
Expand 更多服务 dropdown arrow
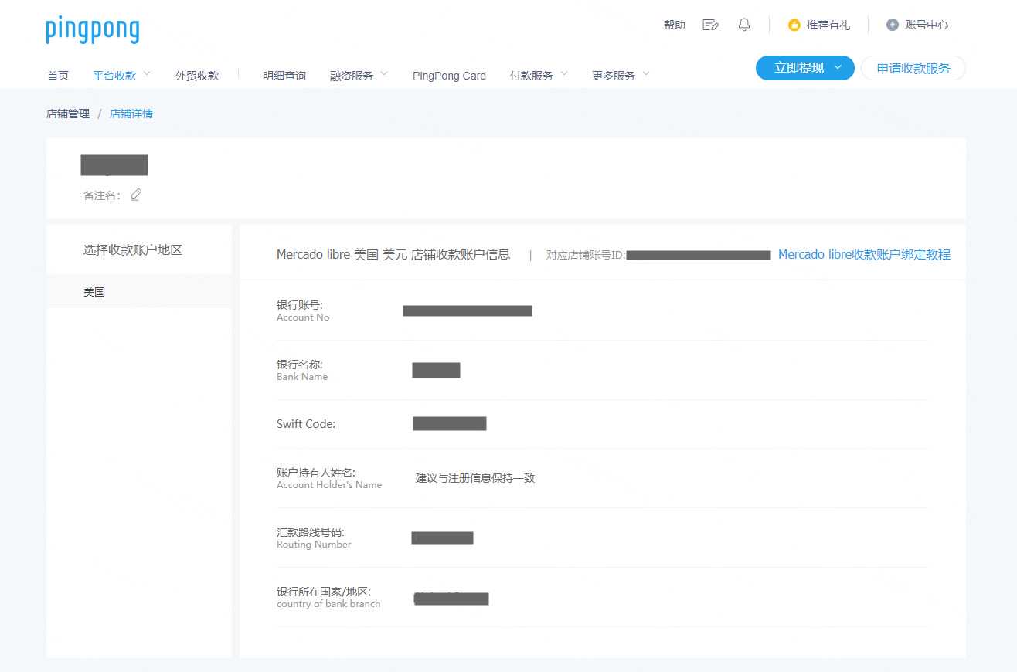click(x=646, y=74)
